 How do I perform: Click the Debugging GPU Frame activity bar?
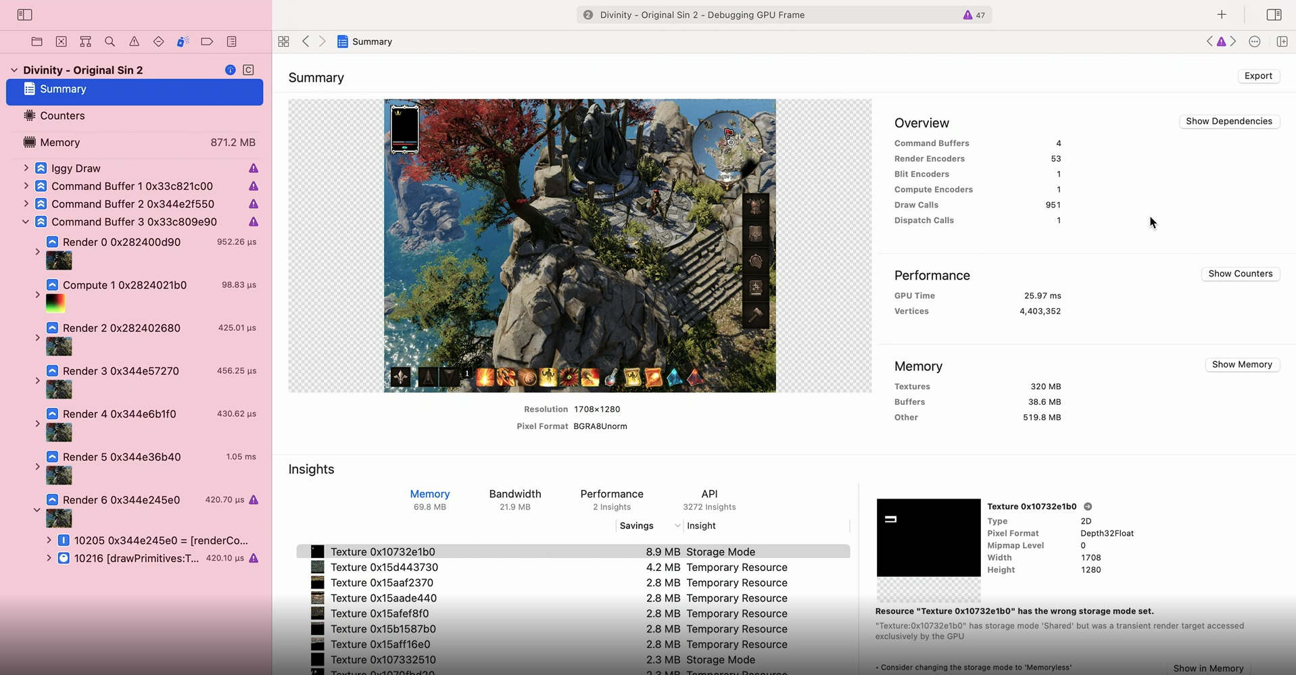coord(784,15)
